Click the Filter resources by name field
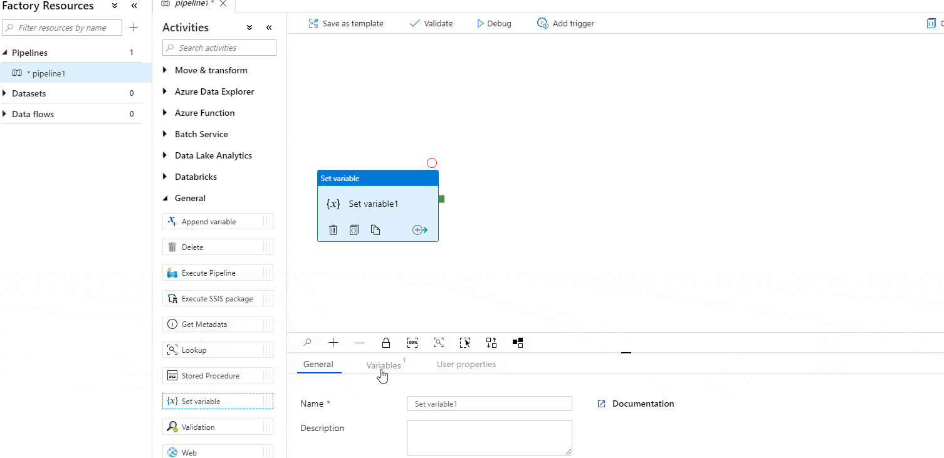944x458 pixels. (63, 28)
